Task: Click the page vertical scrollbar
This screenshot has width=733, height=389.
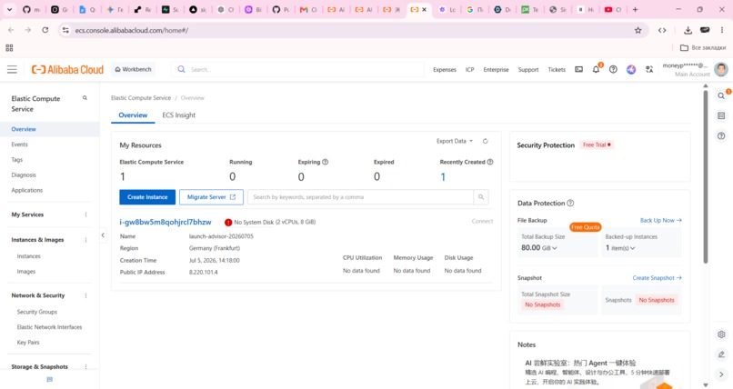Action: click(x=706, y=177)
